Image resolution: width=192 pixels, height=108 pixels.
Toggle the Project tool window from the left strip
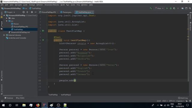point(1,25)
